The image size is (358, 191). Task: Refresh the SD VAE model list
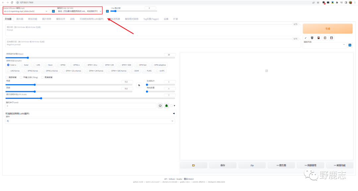coord(107,11)
